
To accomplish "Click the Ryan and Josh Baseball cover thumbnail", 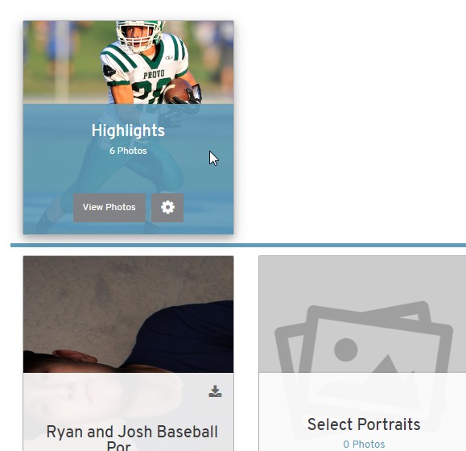I will click(x=129, y=314).
